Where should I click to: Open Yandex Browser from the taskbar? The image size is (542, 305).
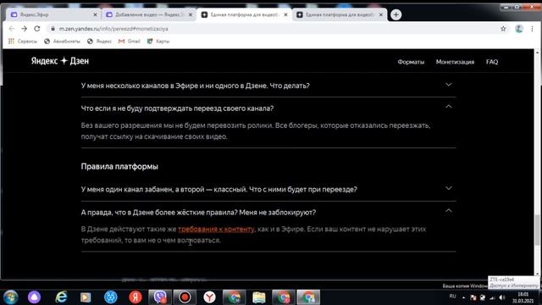coord(209,297)
